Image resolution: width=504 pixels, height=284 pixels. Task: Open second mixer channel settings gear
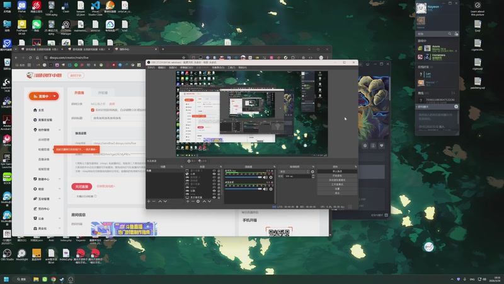[271, 189]
